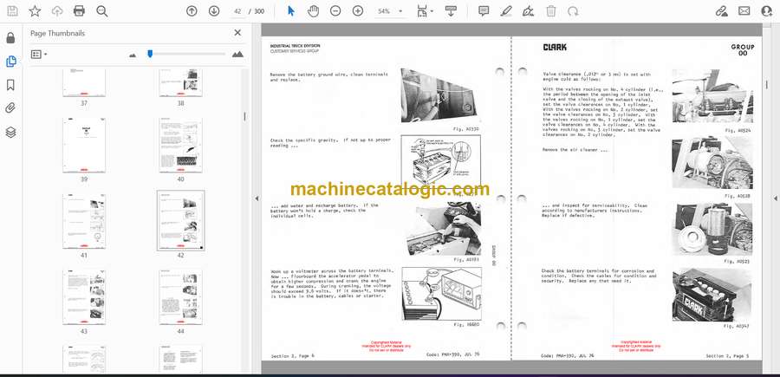Expand the fit page options dropdown
780x377 pixels.
(x=431, y=11)
